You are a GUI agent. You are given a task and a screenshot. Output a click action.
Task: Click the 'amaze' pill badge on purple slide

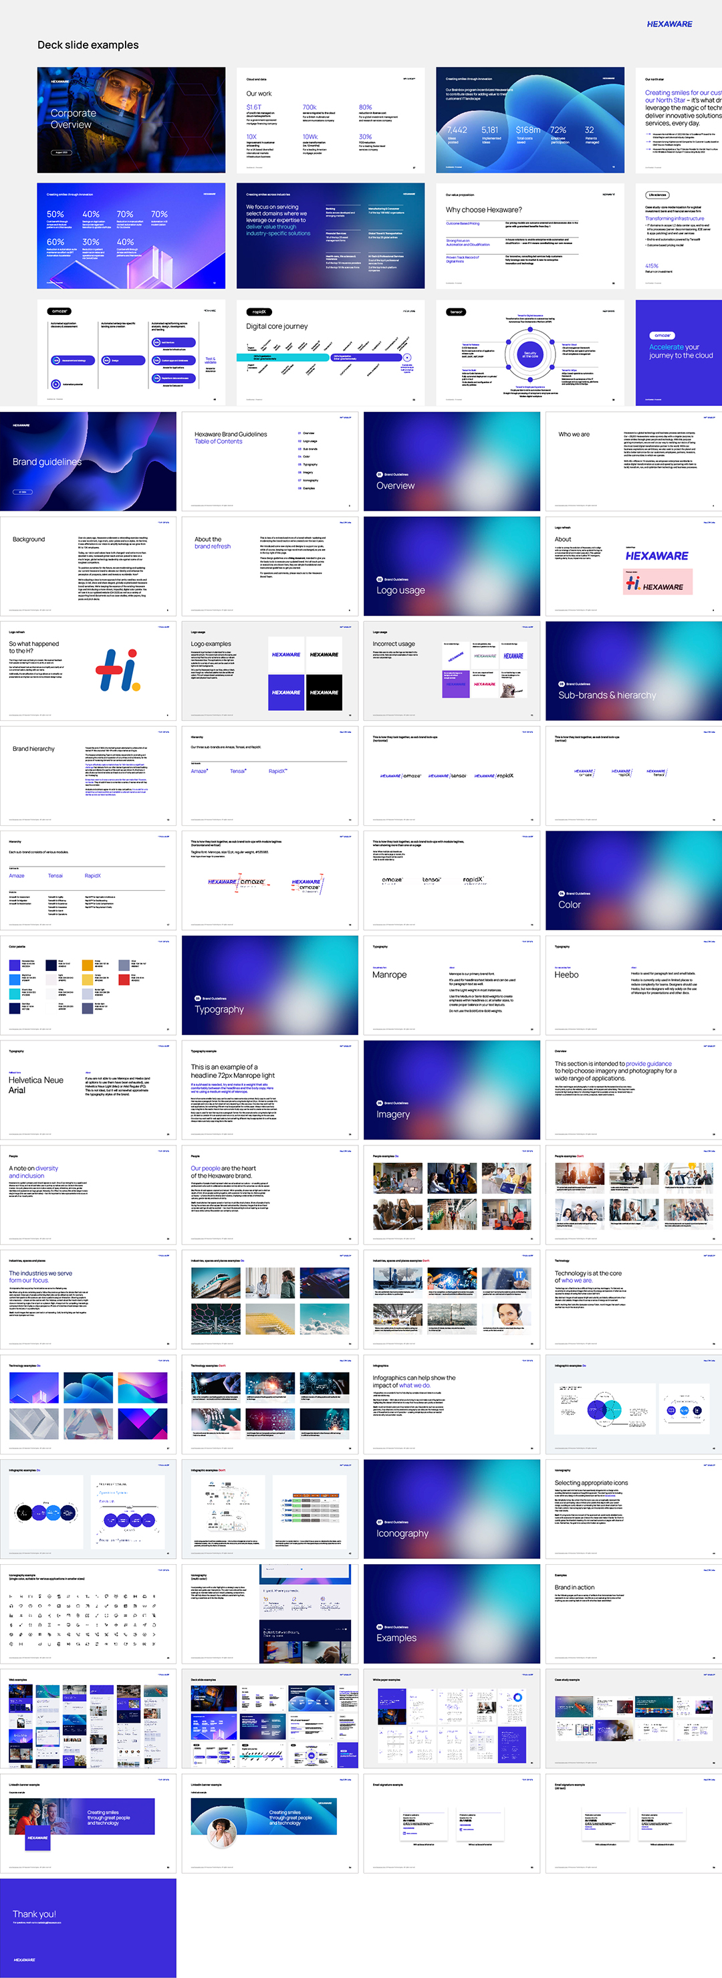662,336
